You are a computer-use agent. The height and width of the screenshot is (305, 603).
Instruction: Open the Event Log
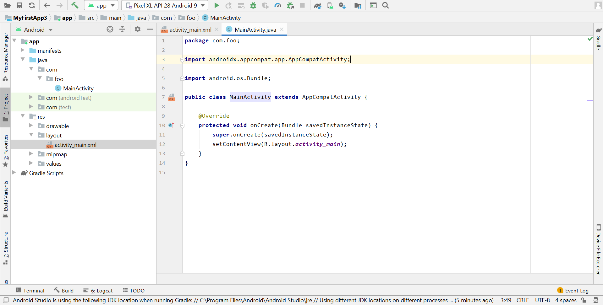pyautogui.click(x=576, y=291)
